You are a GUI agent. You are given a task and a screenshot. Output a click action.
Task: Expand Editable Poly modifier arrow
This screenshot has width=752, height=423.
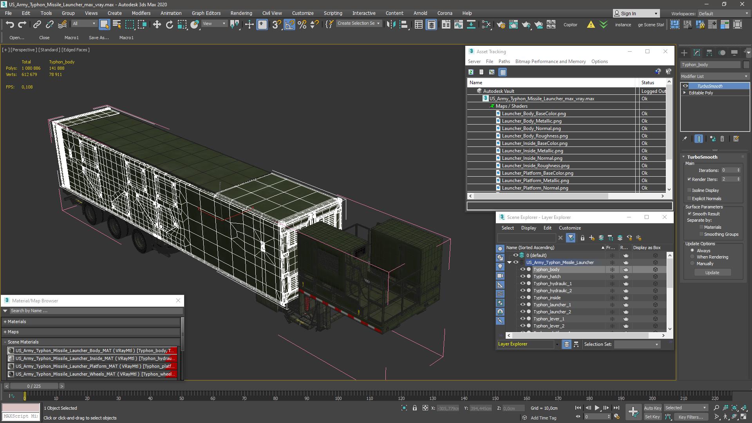[685, 93]
